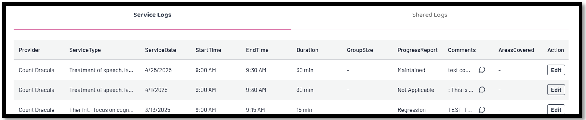Switch to the Shared Logs tab
Screen dimensions: 586x120
(429, 15)
